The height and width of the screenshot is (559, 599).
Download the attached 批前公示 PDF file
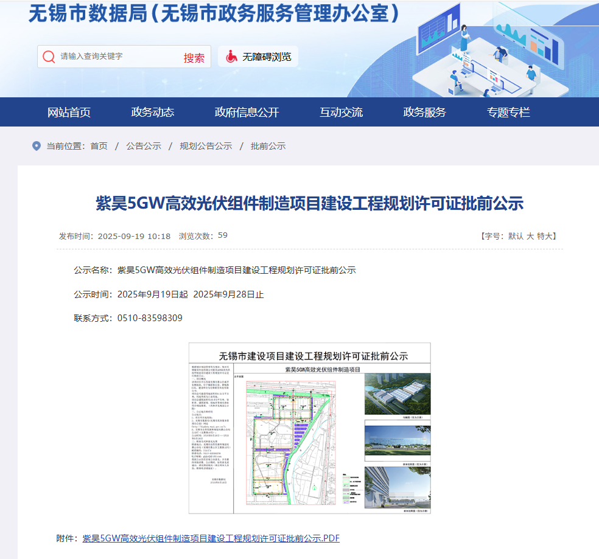click(211, 538)
